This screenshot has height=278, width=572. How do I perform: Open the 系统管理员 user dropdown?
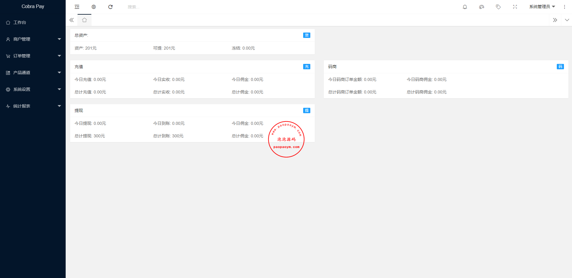[x=542, y=7]
